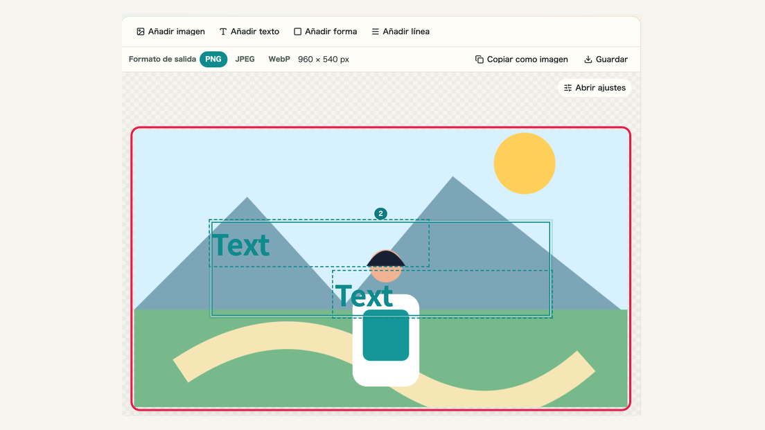765x430 pixels.
Task: Click the Añadir línea label
Action: (406, 32)
